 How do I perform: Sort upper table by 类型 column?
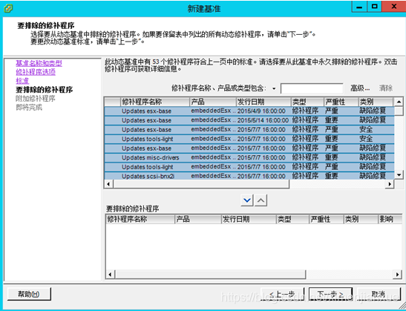tap(307, 102)
